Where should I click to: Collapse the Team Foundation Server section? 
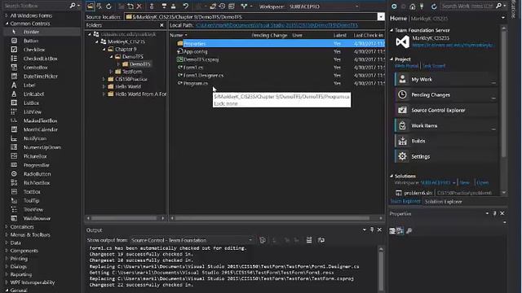point(391,30)
